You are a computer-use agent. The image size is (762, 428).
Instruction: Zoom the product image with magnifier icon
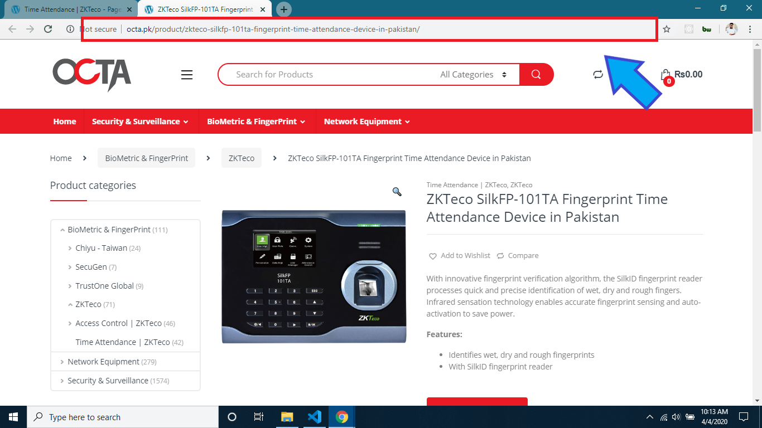point(397,192)
